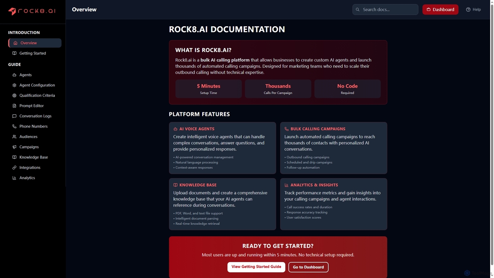
Task: Click the Qualification Criteria target icon
Action: coord(14,95)
